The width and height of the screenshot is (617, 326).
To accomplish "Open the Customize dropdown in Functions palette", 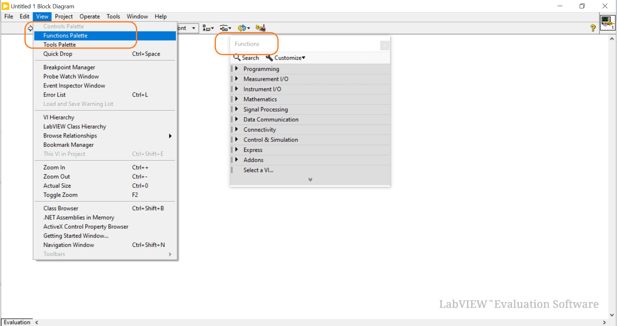I will (285, 58).
